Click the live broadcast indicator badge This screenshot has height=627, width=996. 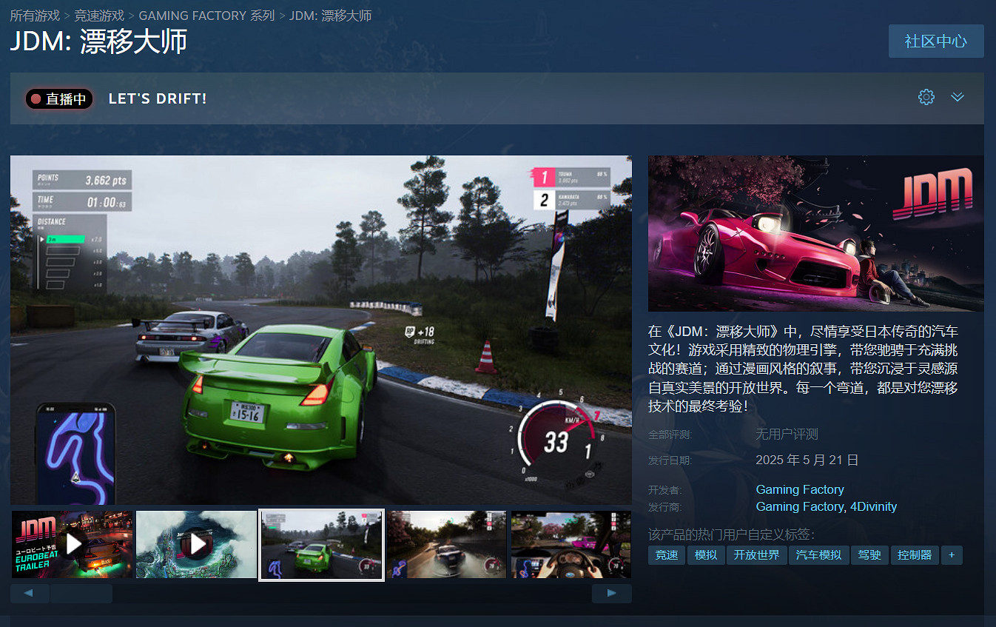[59, 98]
